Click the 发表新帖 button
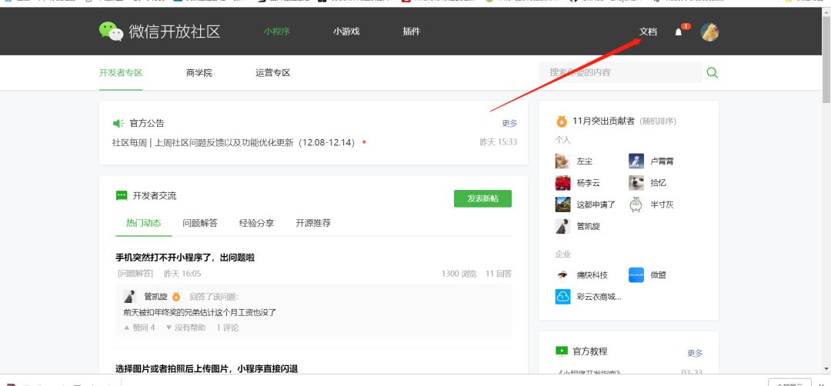 point(482,198)
